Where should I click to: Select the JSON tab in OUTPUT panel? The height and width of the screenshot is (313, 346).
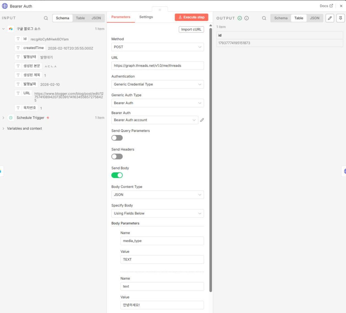315,18
